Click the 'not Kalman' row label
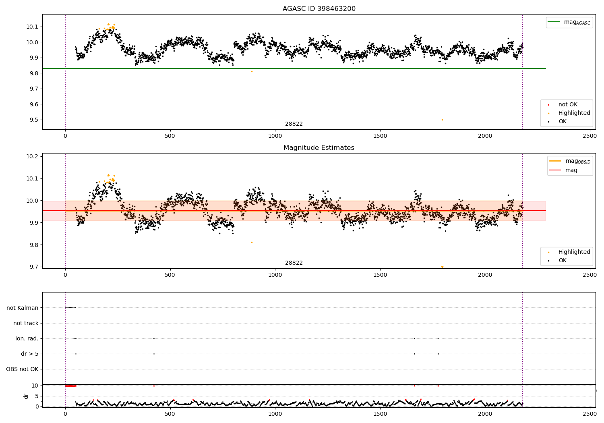Image resolution: width=604 pixels, height=423 pixels. [23, 308]
